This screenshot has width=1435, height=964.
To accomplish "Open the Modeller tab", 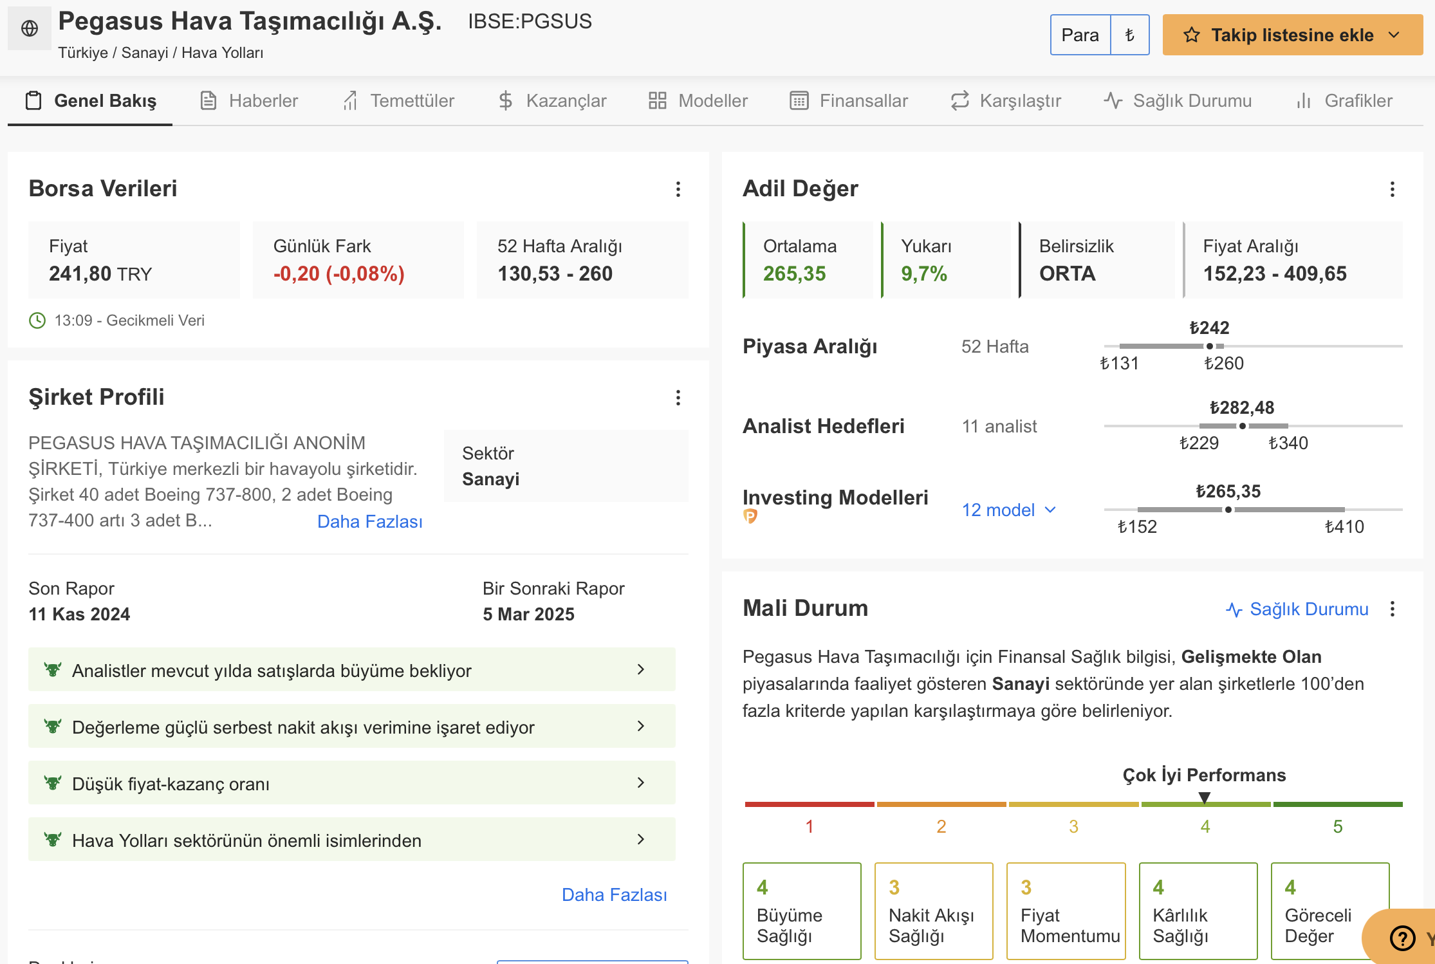I will [698, 100].
